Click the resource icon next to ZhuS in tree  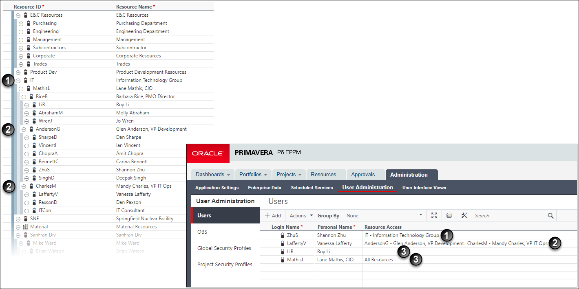tap(34, 170)
